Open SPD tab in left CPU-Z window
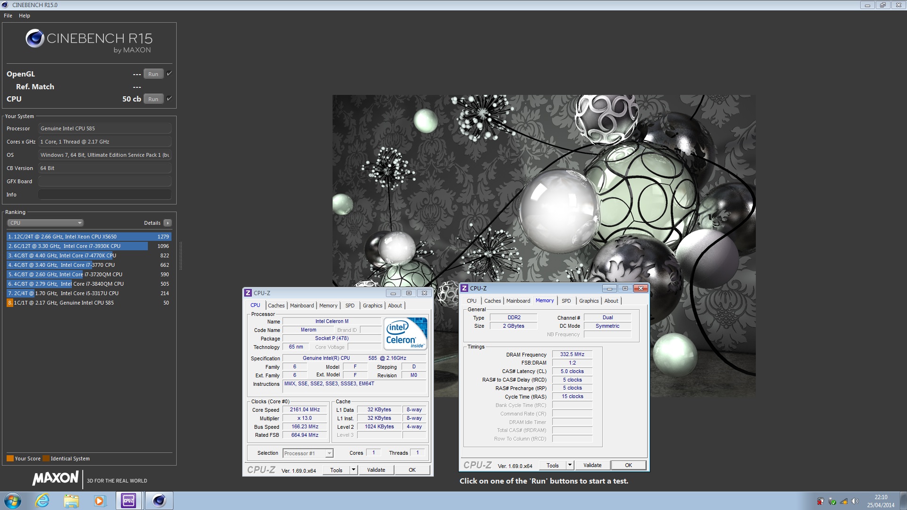The width and height of the screenshot is (907, 510). point(350,306)
